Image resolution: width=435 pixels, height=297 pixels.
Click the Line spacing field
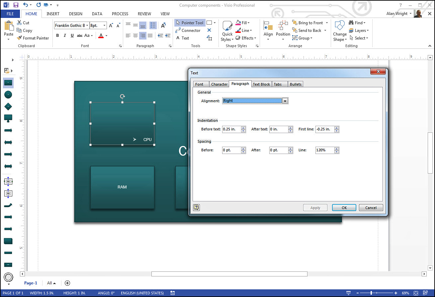pyautogui.click(x=325, y=150)
